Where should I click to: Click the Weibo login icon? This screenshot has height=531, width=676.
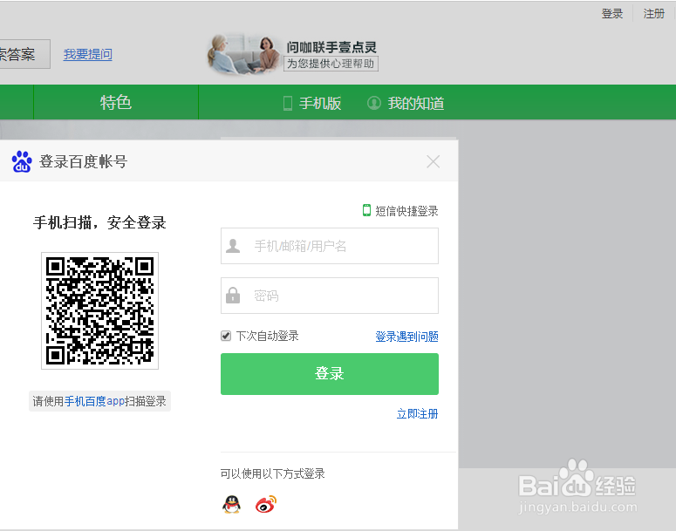(x=265, y=504)
